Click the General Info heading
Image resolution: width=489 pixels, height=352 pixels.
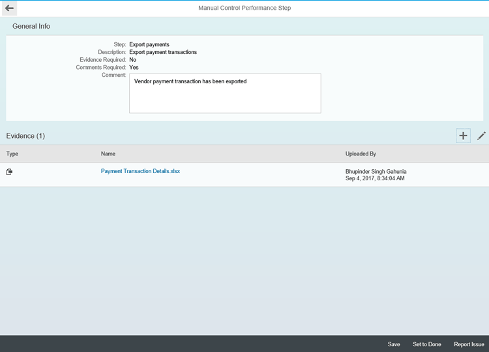click(x=31, y=26)
